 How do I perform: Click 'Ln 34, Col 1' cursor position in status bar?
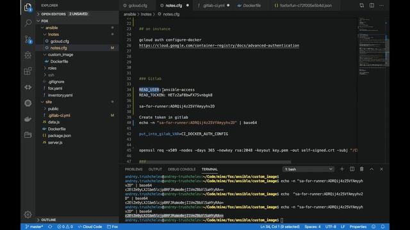click(x=280, y=227)
